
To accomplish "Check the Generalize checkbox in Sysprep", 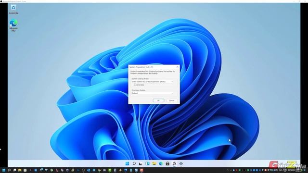I will pos(135,85).
